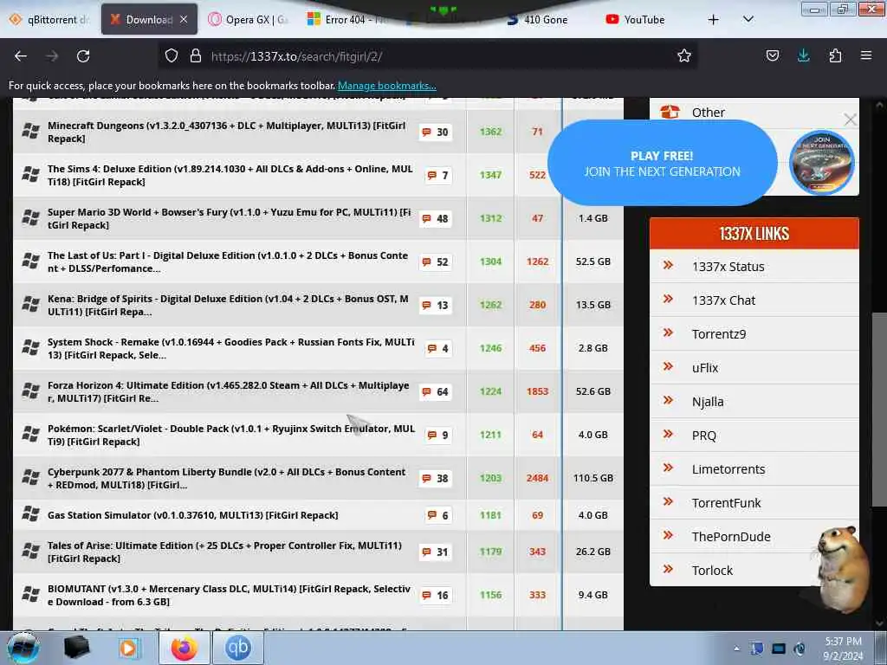Switch to the Error 404 tab

click(347, 20)
